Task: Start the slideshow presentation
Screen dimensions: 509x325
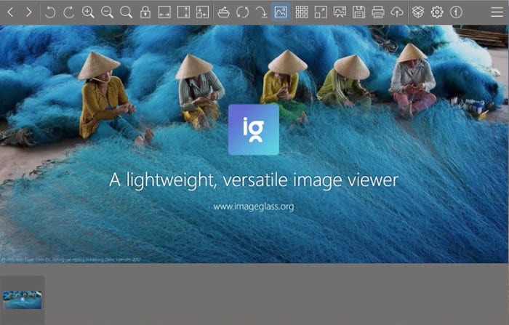Action: click(340, 12)
